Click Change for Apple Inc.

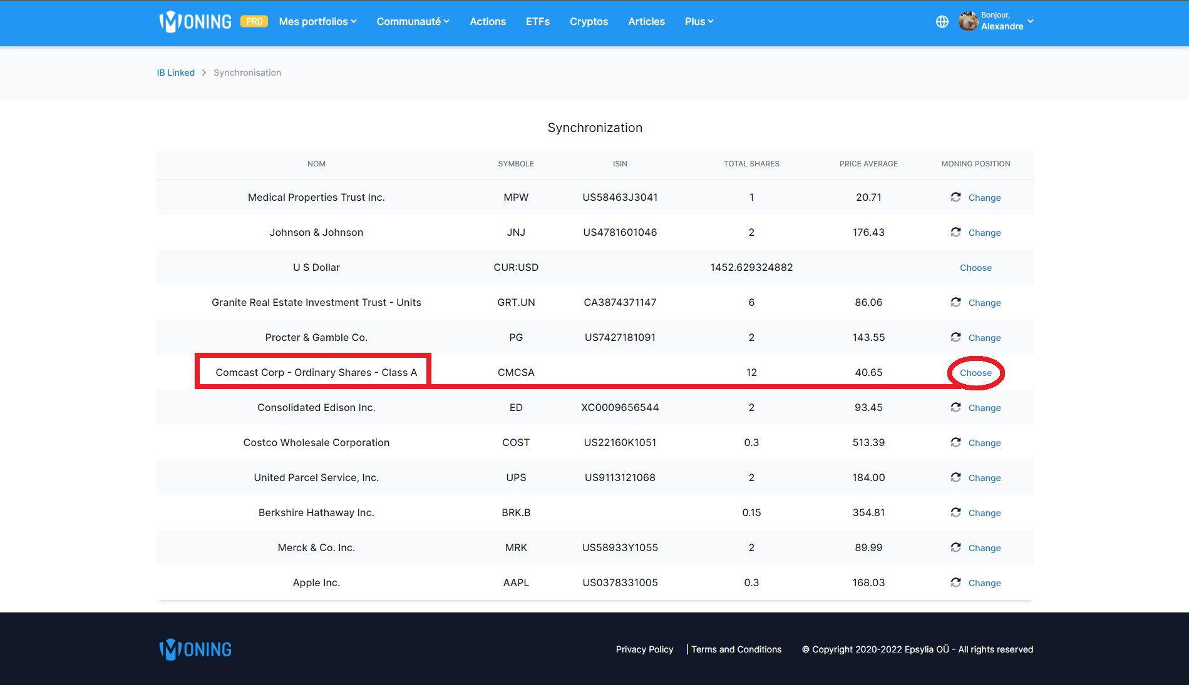pyautogui.click(x=985, y=583)
